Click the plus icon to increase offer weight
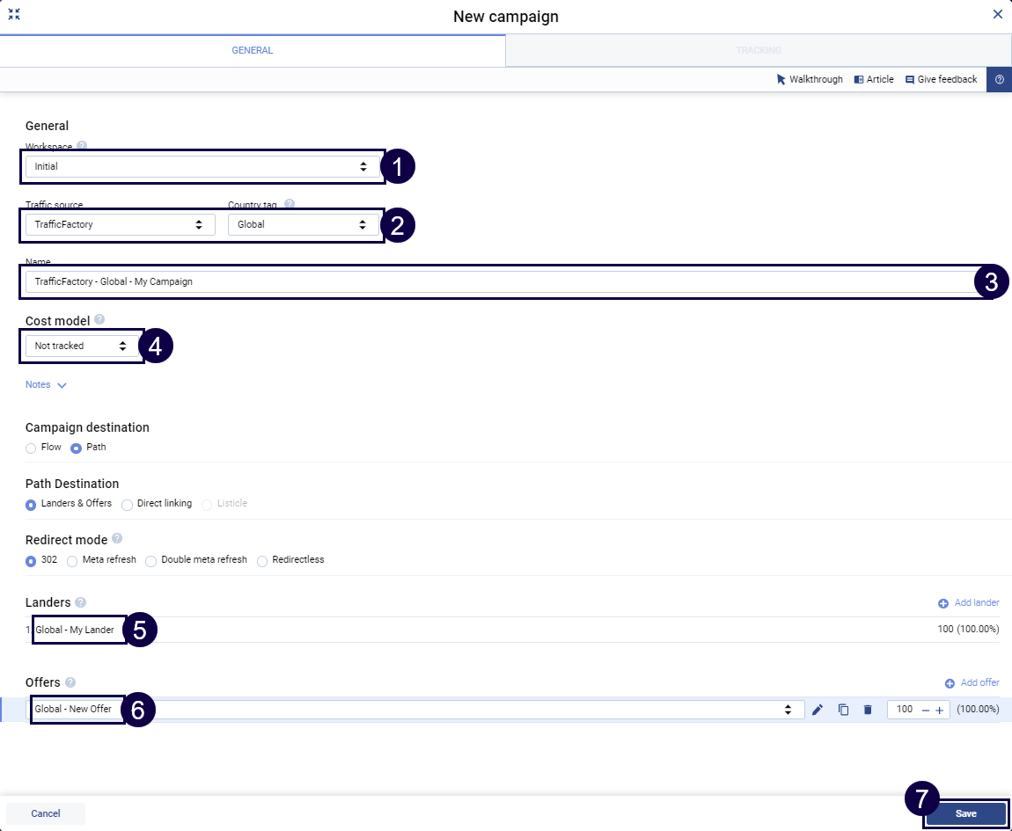Image resolution: width=1012 pixels, height=831 pixels. point(939,710)
